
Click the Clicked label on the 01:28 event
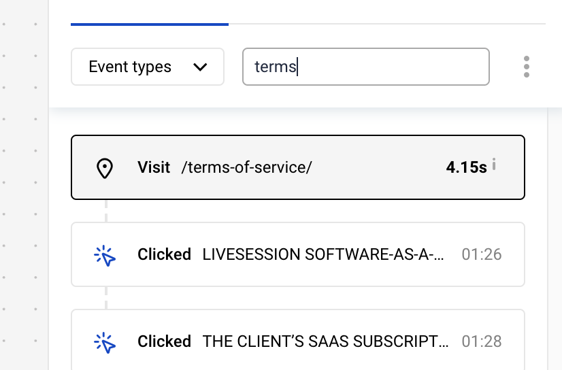coord(164,341)
